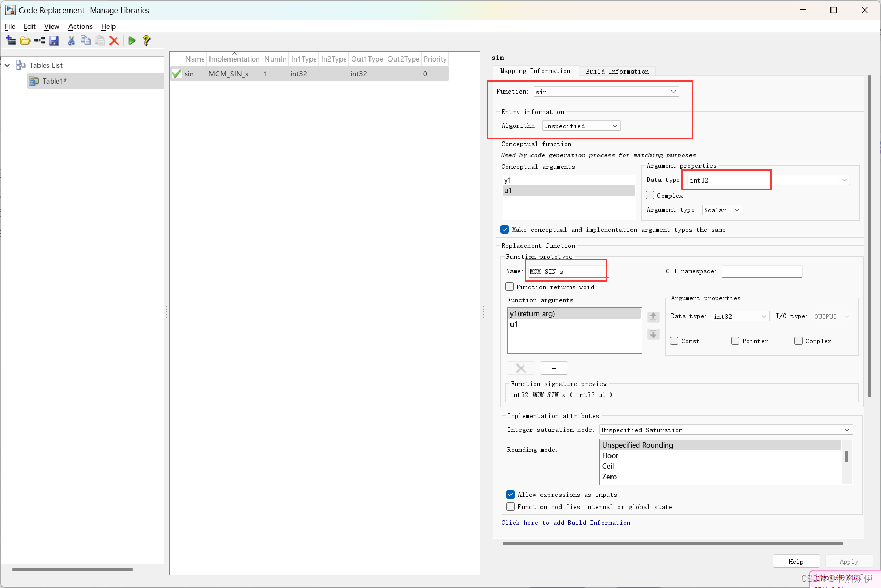
Task: Click the C++ namespace input field
Action: [x=762, y=271]
